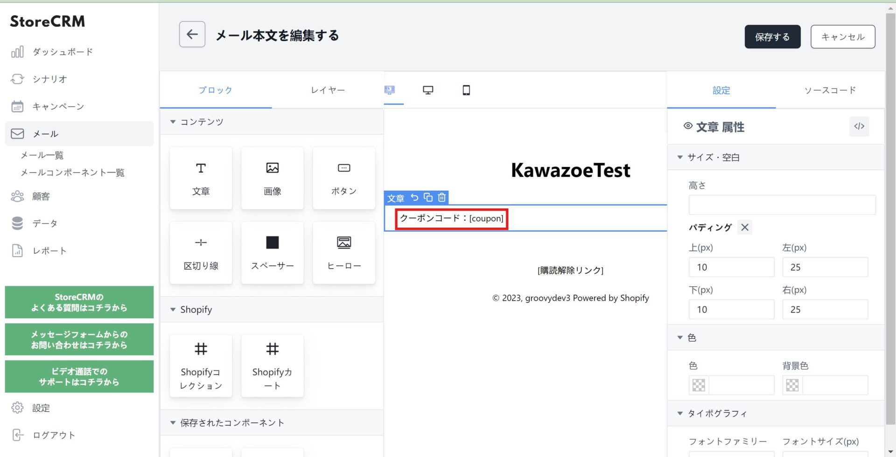Collapse the コンテンツ section
This screenshot has height=457, width=896.
point(173,122)
